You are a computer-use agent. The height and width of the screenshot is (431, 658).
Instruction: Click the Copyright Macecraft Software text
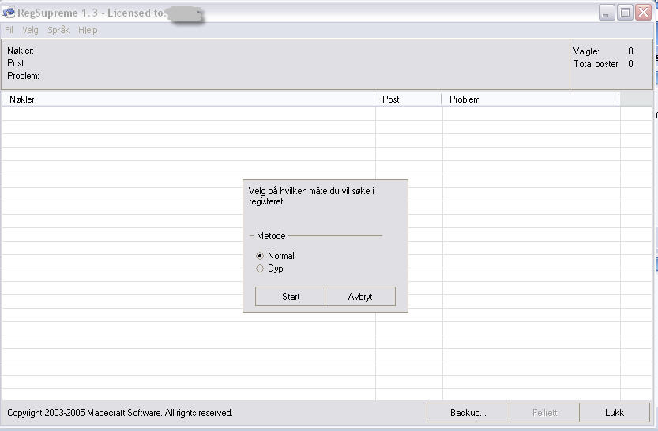click(119, 413)
